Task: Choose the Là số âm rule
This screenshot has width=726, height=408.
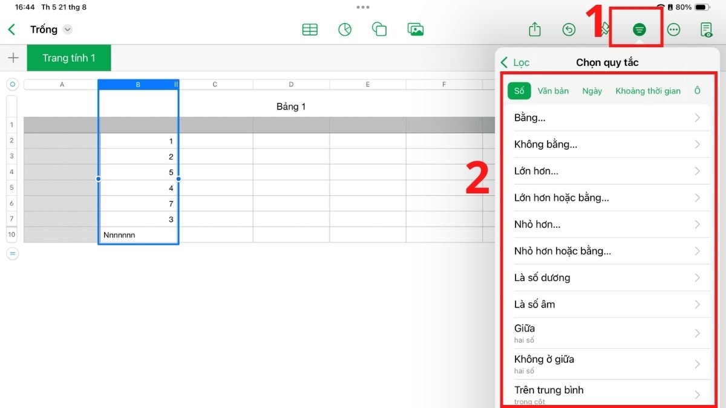Action: pyautogui.click(x=607, y=304)
